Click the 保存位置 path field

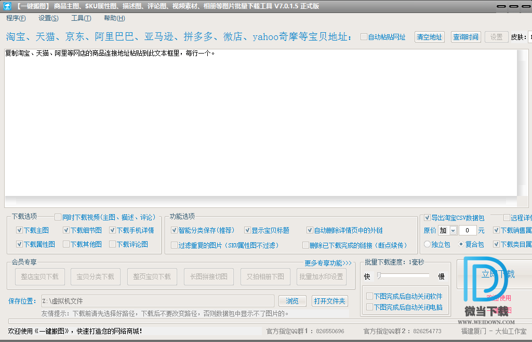157,301
